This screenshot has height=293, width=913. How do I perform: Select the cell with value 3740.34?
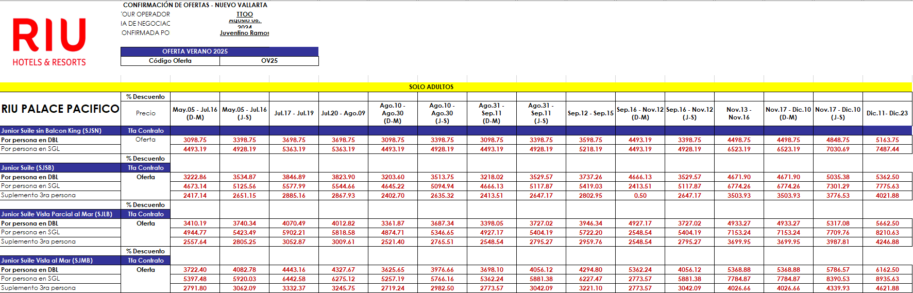pos(245,223)
